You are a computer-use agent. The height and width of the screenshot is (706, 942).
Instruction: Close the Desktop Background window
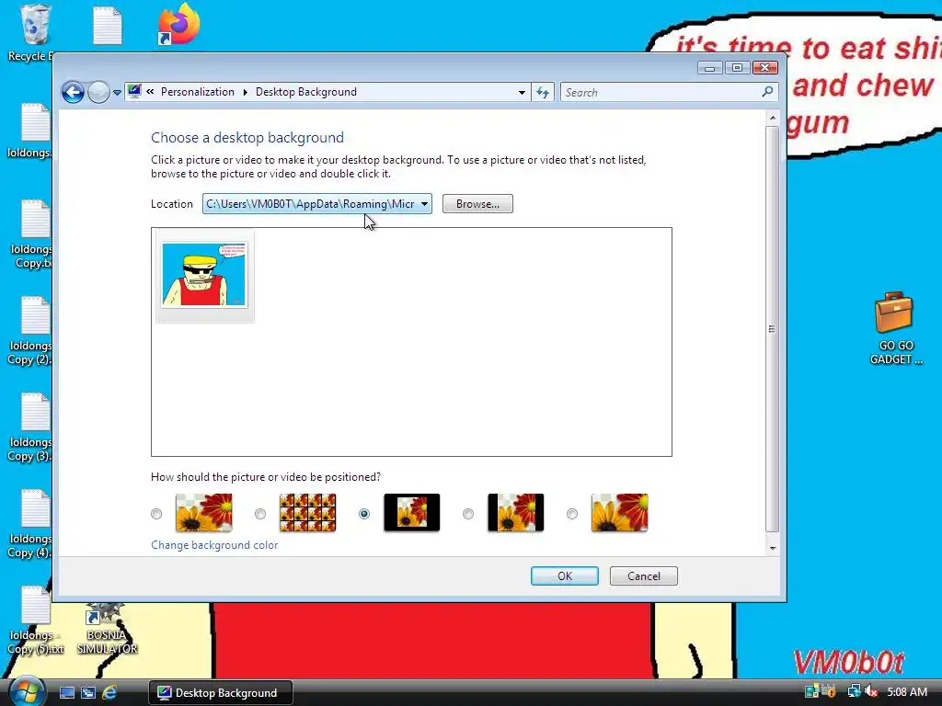[x=764, y=68]
